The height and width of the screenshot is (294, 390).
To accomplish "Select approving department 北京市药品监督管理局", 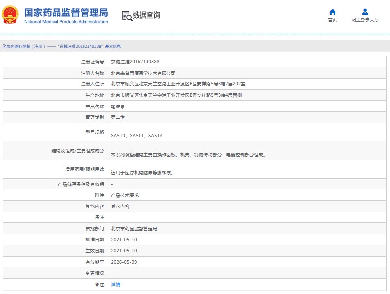I will [x=134, y=229].
